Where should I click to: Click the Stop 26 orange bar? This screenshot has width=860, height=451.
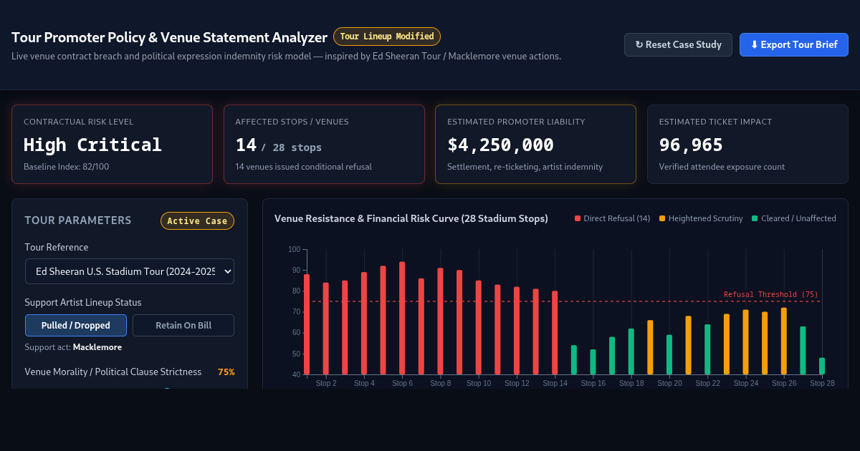(784, 341)
